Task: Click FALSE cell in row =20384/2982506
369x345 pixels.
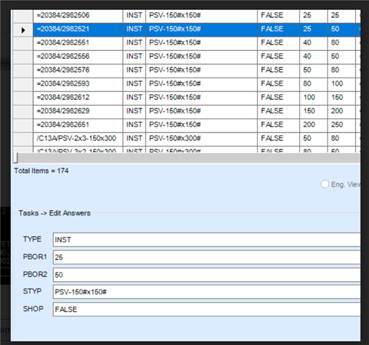Action: tap(279, 16)
